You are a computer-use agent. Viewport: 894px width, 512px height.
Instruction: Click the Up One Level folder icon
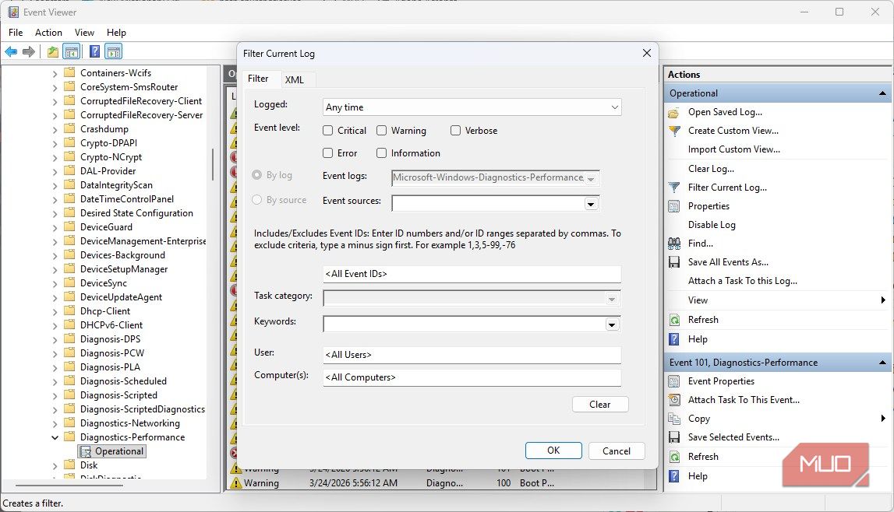53,52
